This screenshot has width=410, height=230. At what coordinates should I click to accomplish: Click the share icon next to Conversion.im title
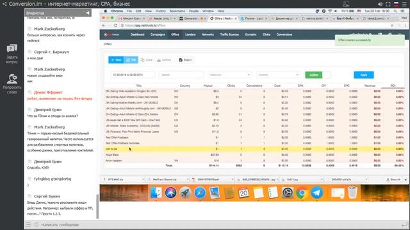tap(4, 4)
